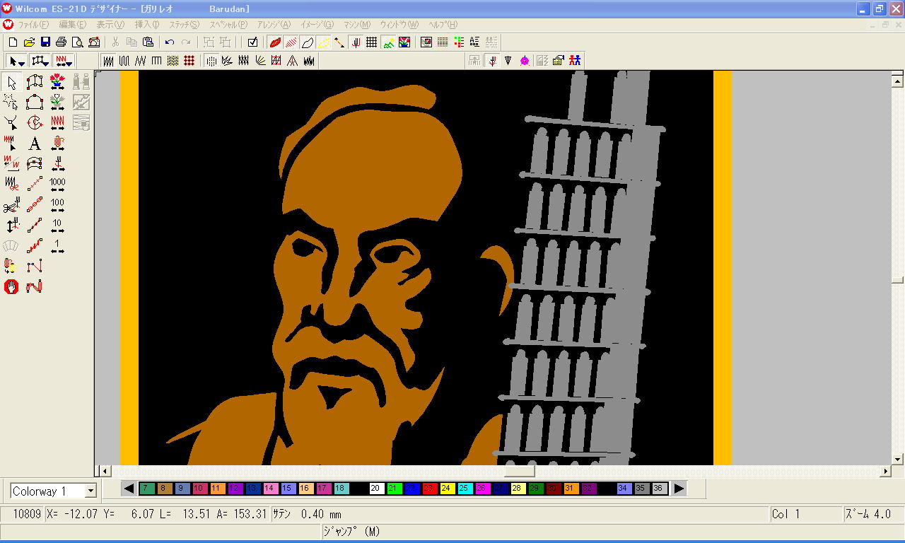The image size is (905, 543).
Task: Click horizontal scrollbar right arrow
Action: (x=886, y=471)
